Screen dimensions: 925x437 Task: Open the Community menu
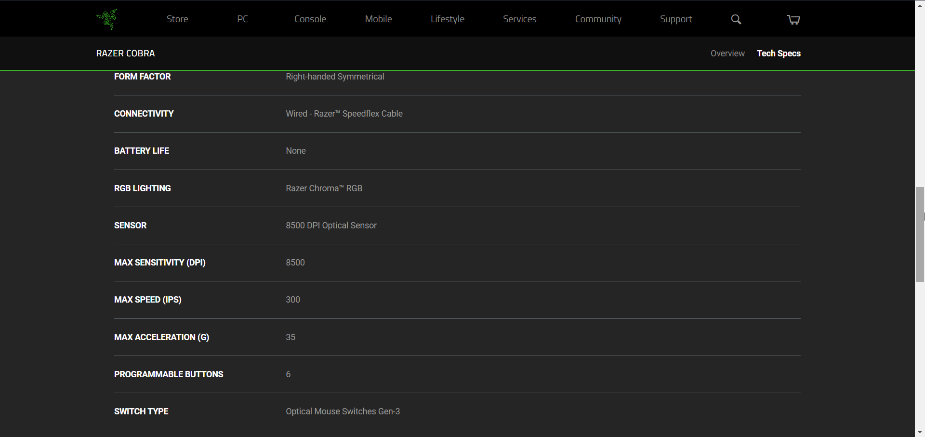tap(598, 19)
